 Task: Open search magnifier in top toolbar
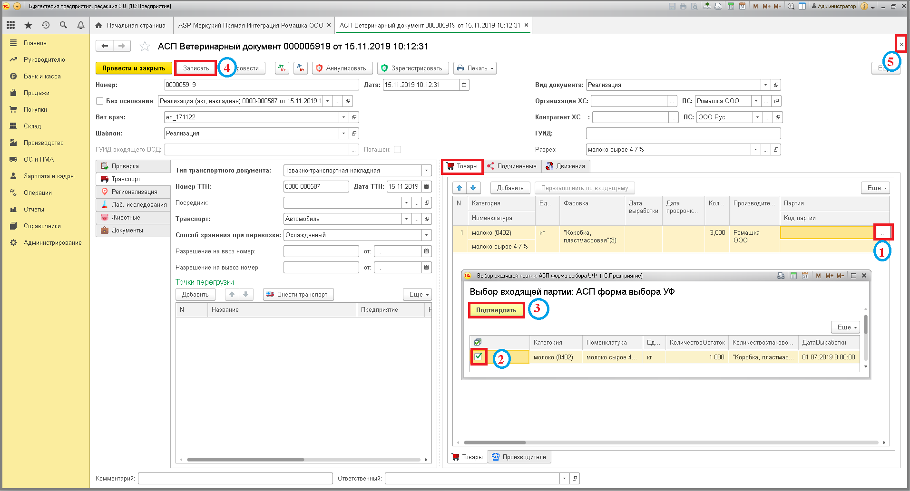click(63, 25)
